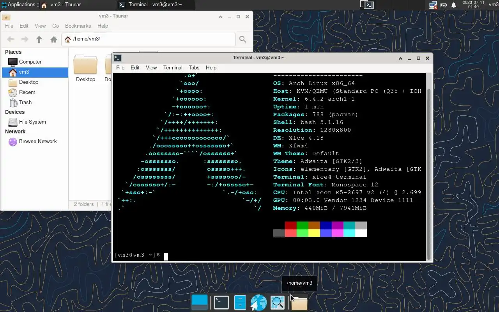Switch to the Terminal taskbar button
Screen dimensions: 499x312
(156, 5)
